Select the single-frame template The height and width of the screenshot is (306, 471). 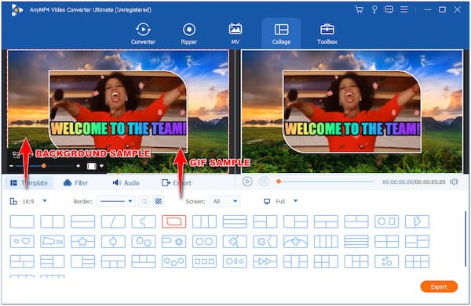tap(22, 221)
